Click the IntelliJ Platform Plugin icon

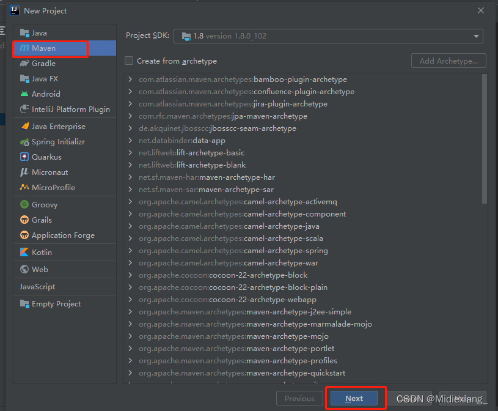click(x=24, y=109)
